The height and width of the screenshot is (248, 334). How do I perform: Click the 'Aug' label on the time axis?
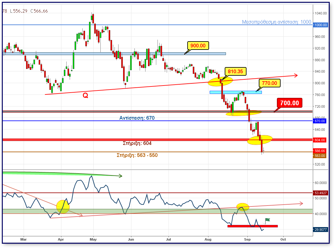[x=208, y=239]
